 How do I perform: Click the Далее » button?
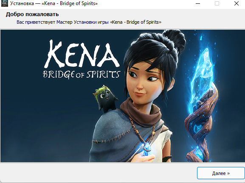coord(221,173)
